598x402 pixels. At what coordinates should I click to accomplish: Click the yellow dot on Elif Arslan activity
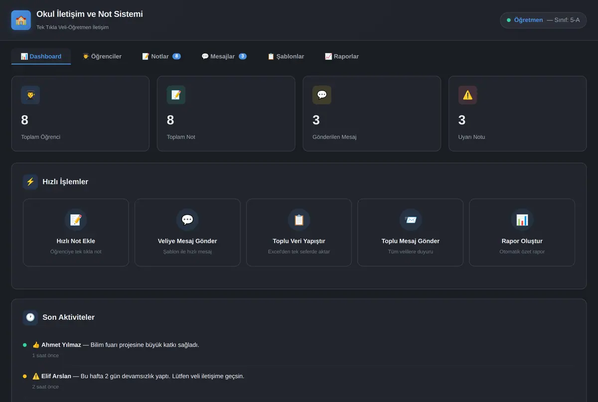[x=25, y=376]
